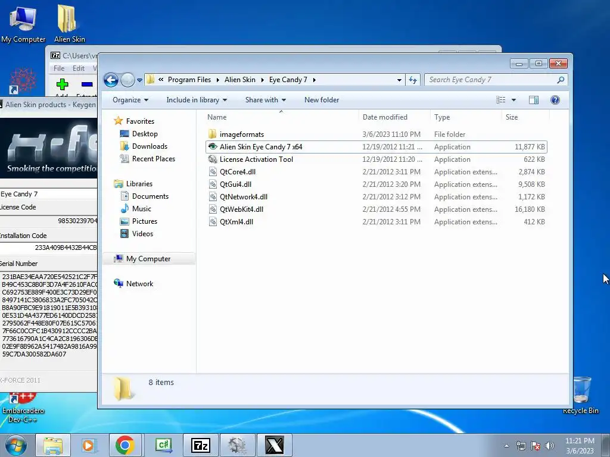Toggle the preview pane button
The image size is (610, 457).
coord(534,100)
